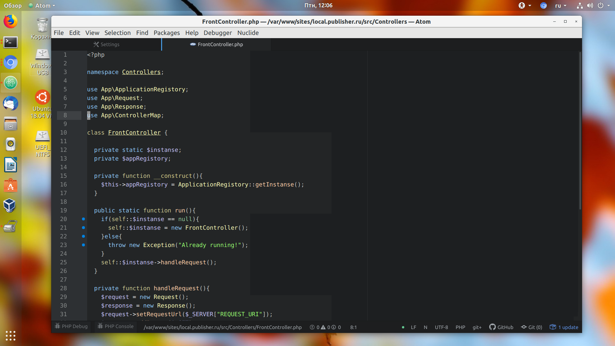Expand the Atom application menu in top bar
The width and height of the screenshot is (615, 346).
coord(42,5)
